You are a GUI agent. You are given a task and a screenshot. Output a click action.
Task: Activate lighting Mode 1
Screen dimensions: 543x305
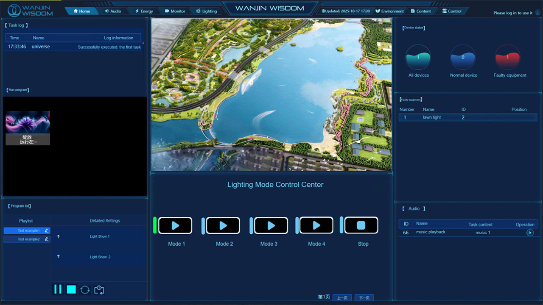click(175, 226)
